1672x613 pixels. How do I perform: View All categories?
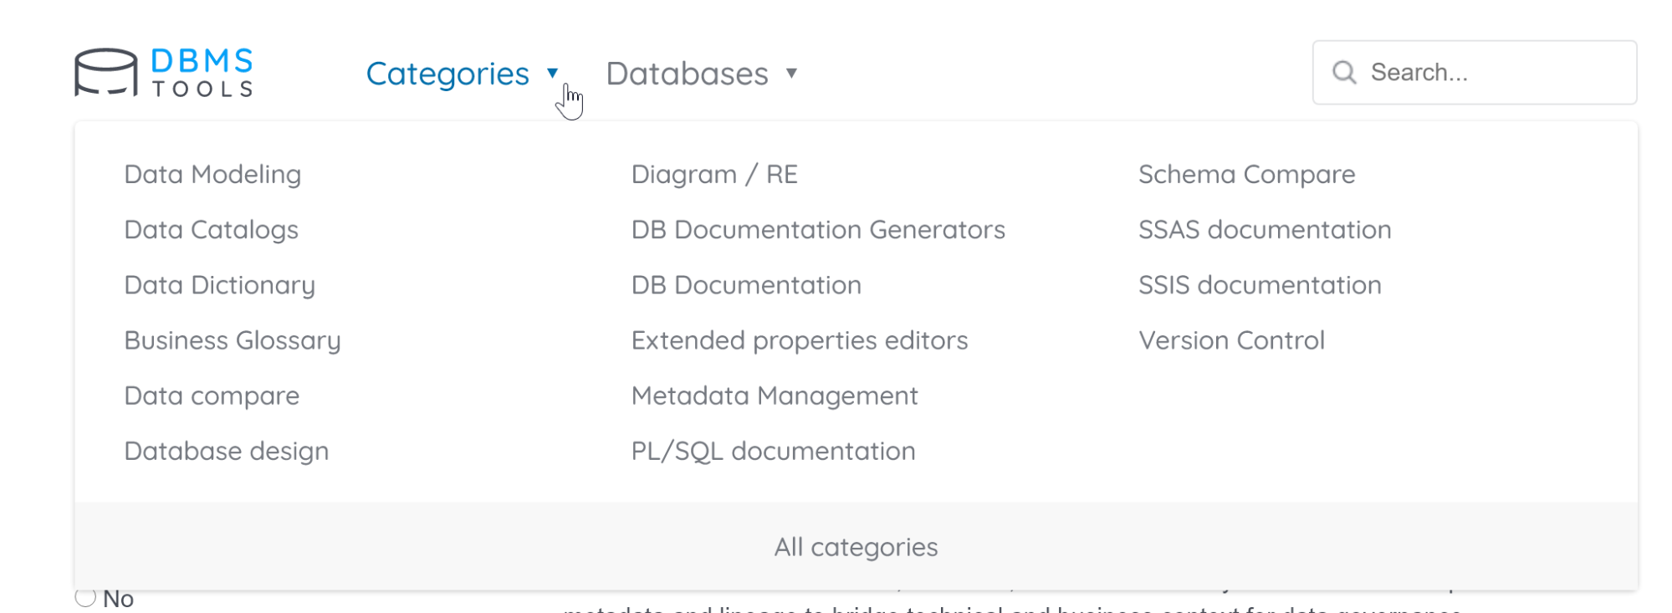[x=856, y=547]
